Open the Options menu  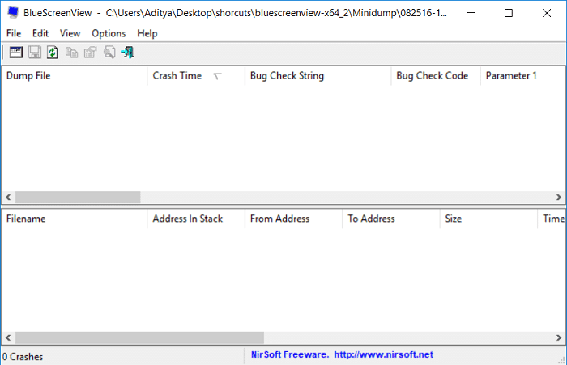[x=109, y=34]
